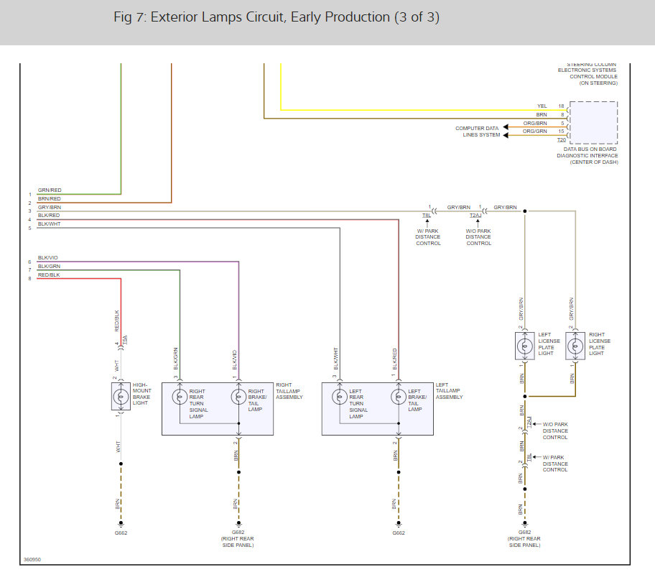Click the left brake/tail lamp bulb symbol
This screenshot has width=655, height=580.
point(399,397)
